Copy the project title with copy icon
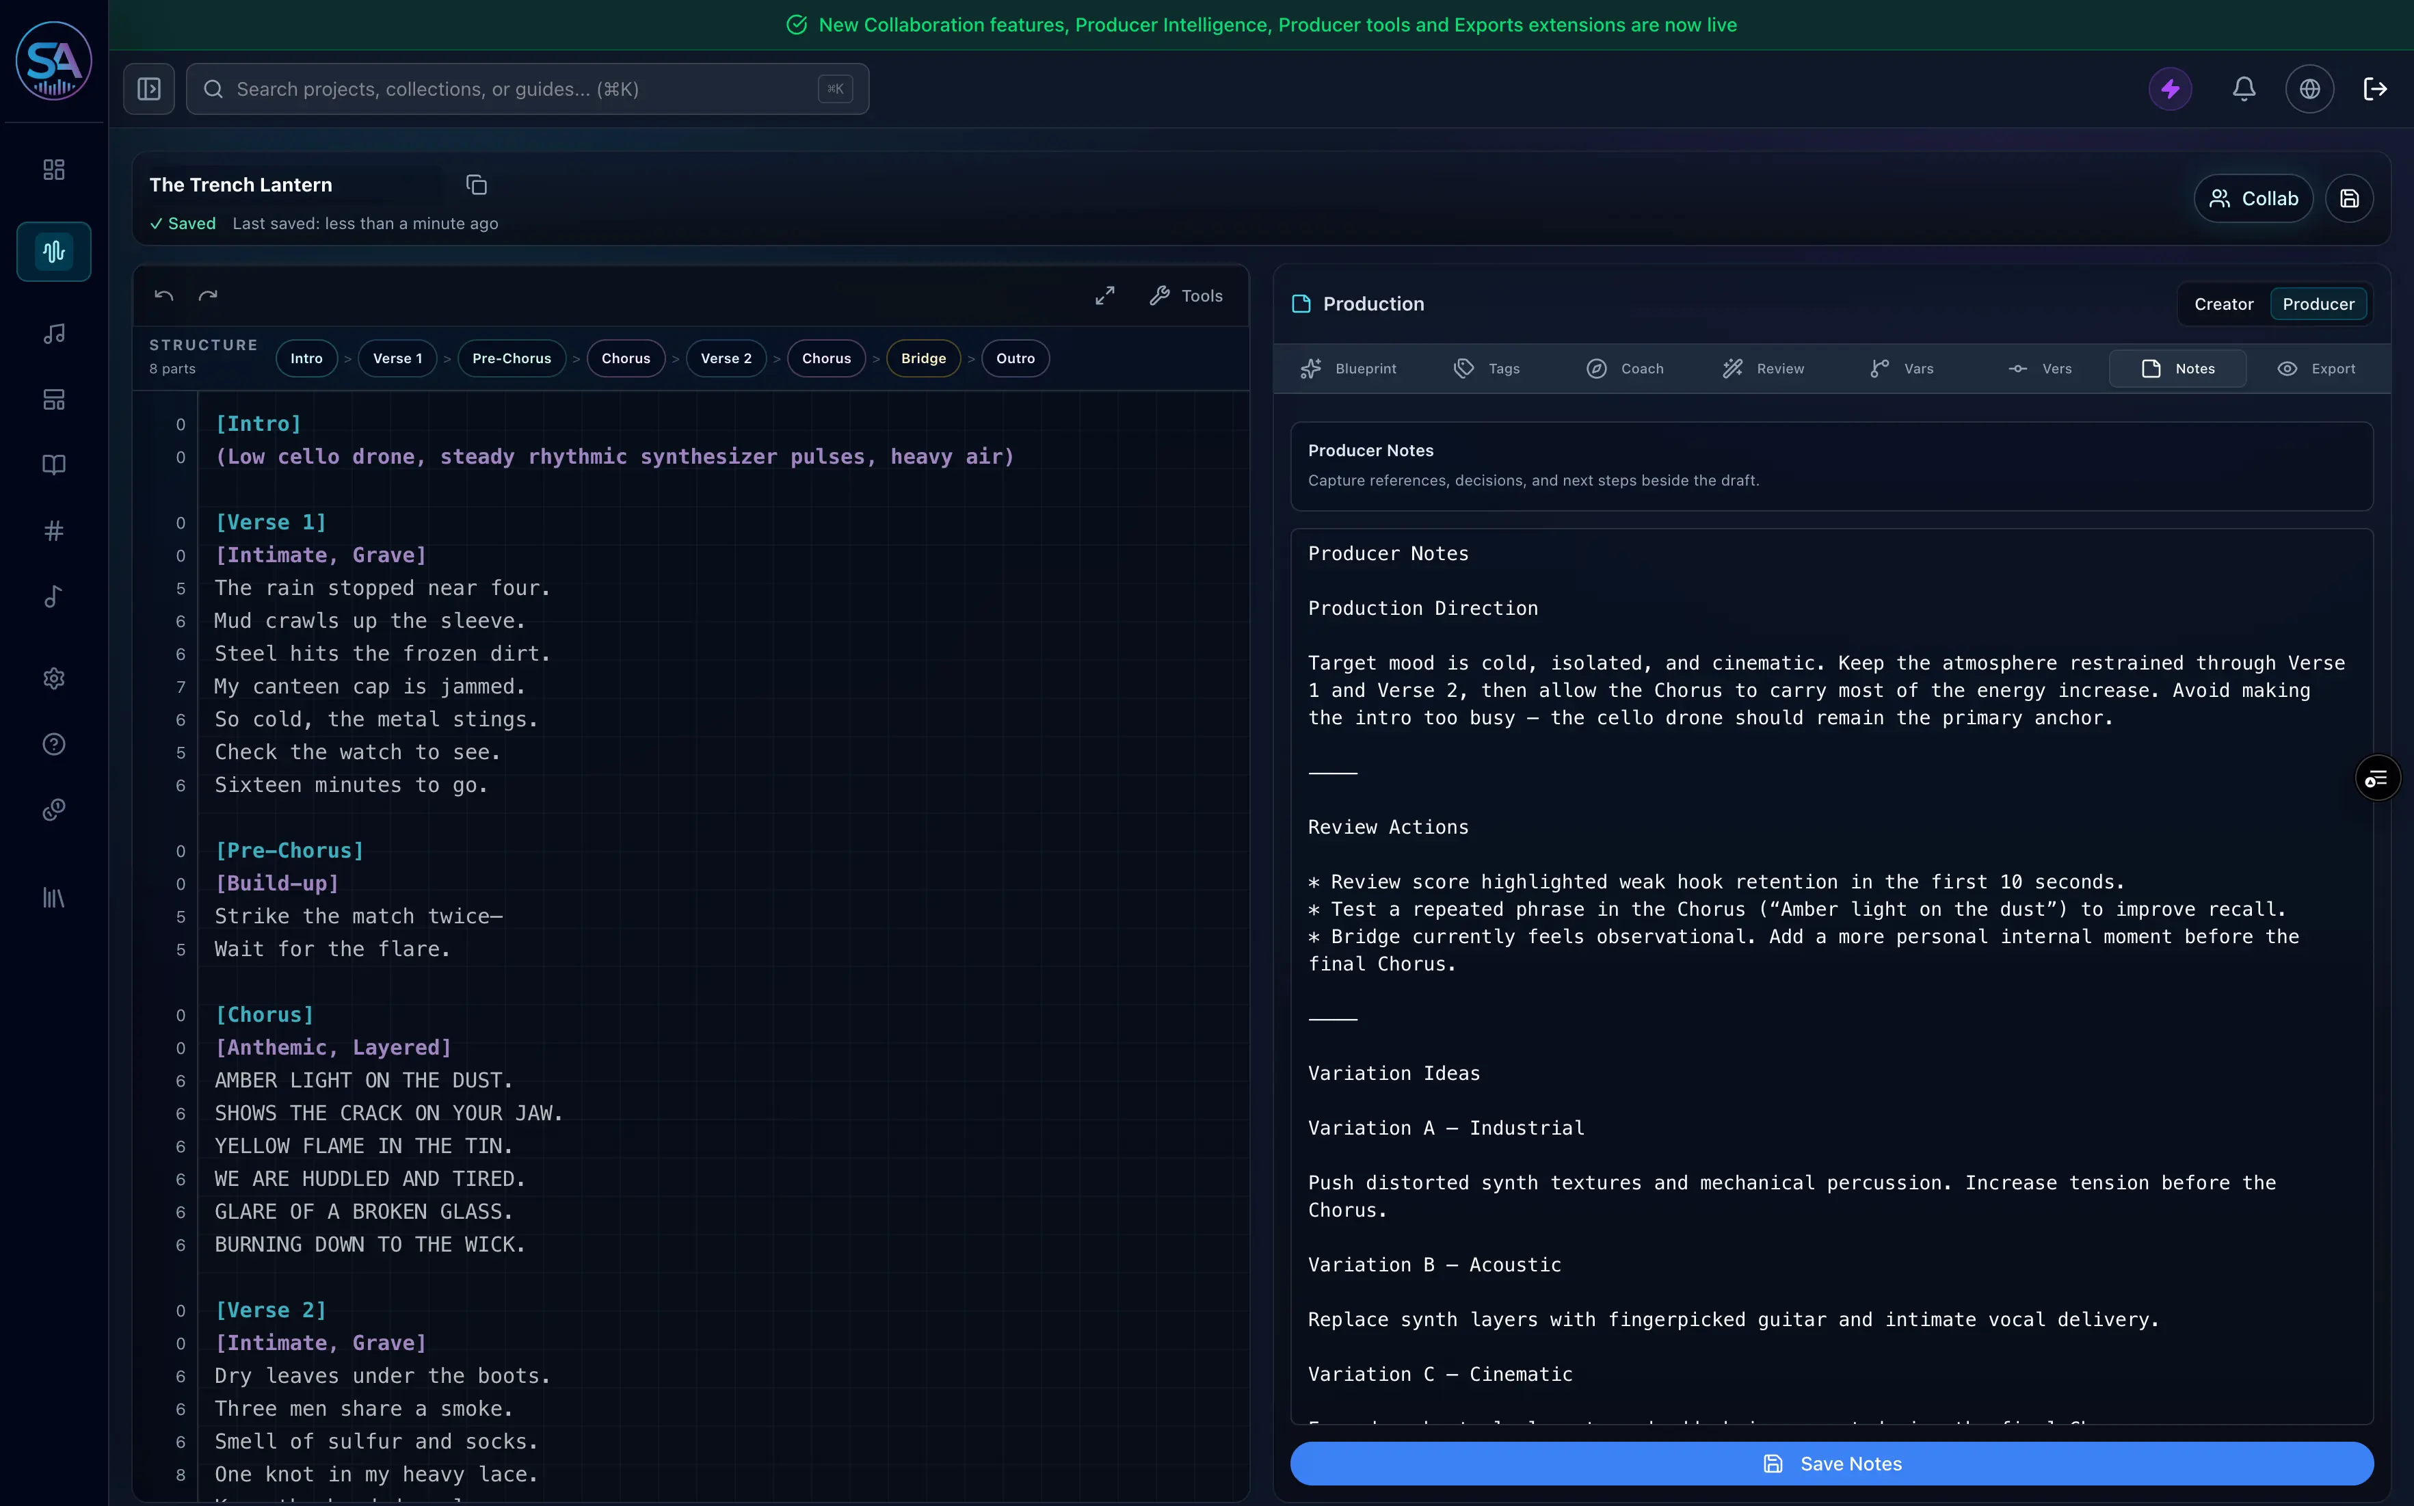This screenshot has width=2414, height=1506. coord(476,185)
